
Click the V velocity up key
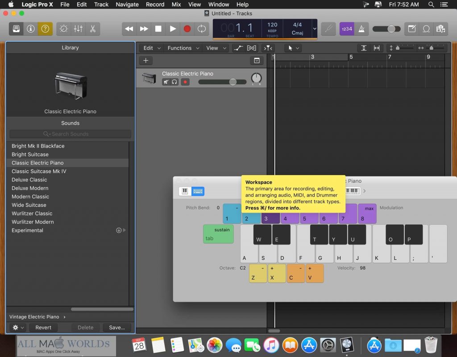point(315,273)
